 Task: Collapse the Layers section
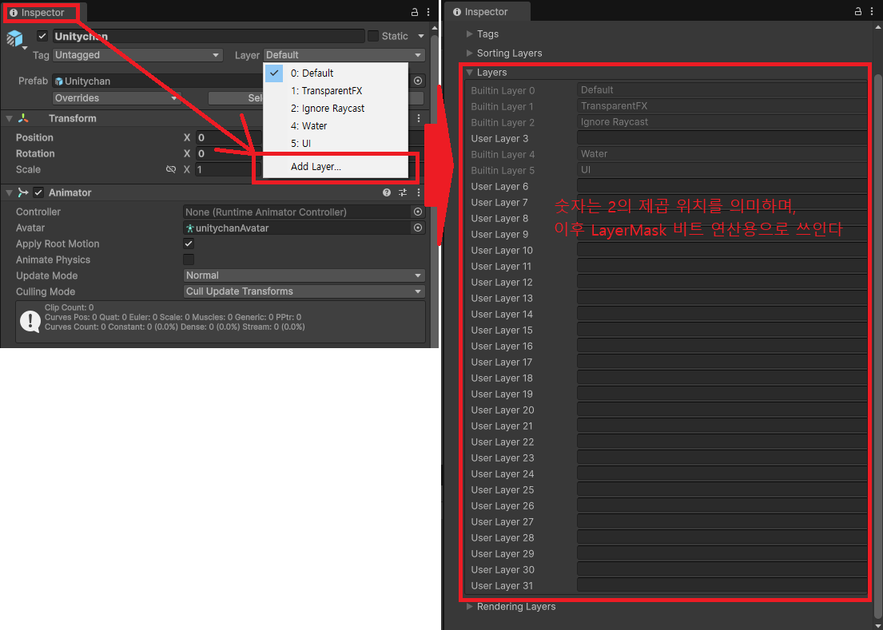469,72
